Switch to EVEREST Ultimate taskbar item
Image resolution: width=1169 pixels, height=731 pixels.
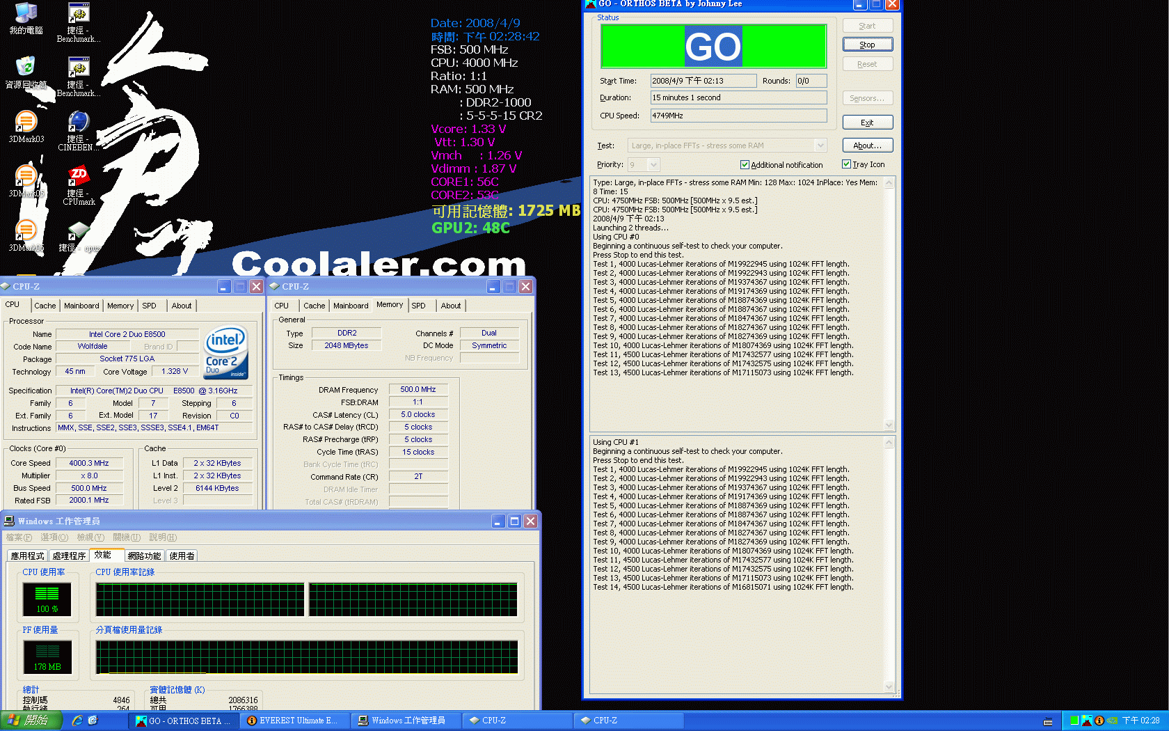click(x=294, y=721)
